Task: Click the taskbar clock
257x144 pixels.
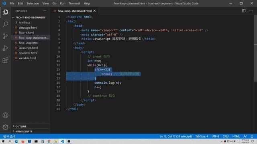Action: [245, 141]
